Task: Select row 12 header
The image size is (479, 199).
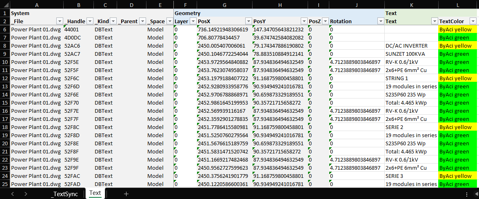Action: pos(5,78)
